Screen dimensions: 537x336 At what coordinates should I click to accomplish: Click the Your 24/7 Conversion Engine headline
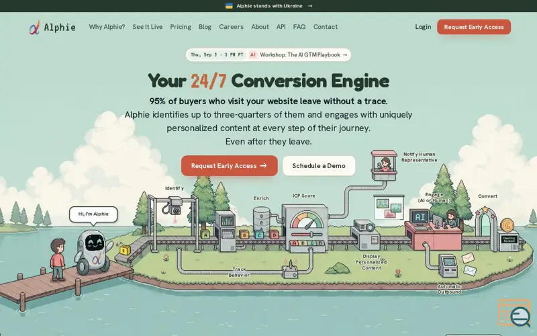[268, 81]
